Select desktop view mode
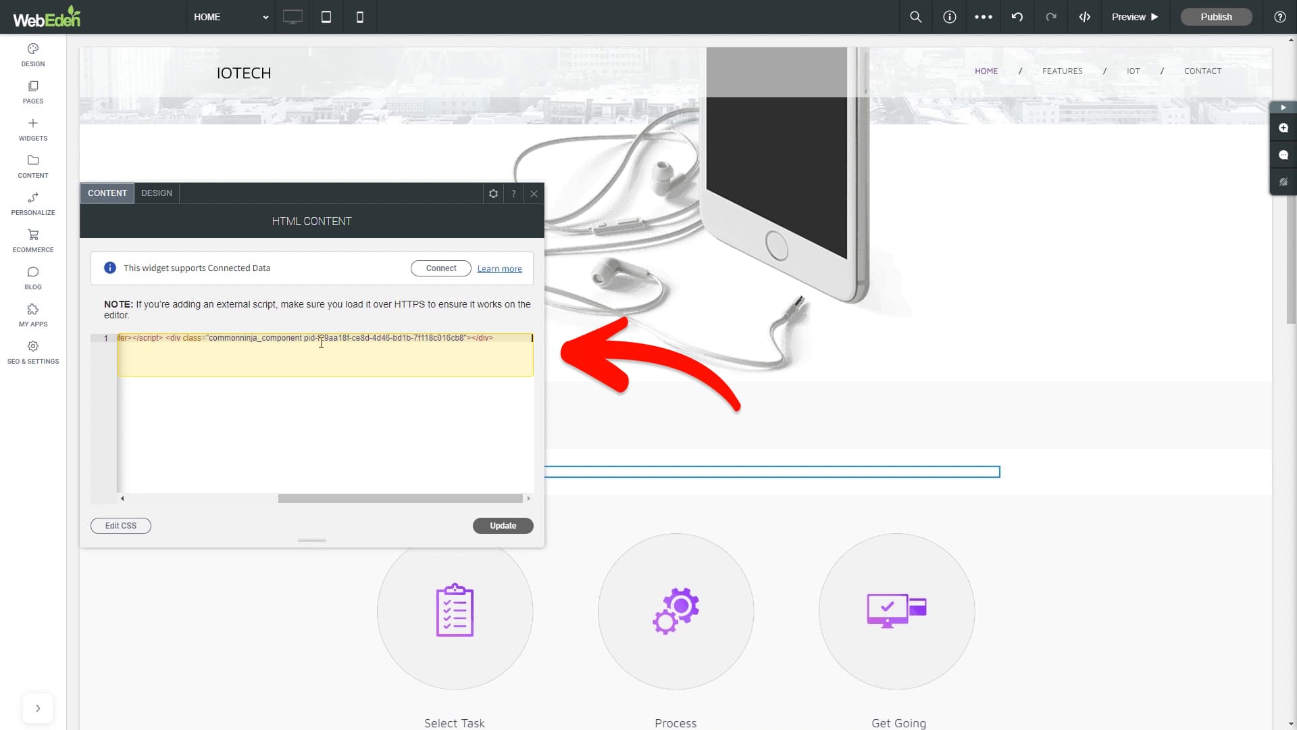 click(293, 17)
